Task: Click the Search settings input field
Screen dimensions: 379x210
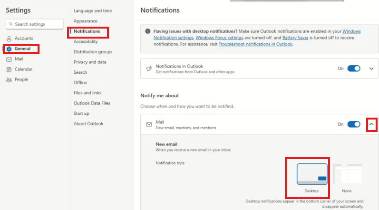Action: (x=35, y=24)
